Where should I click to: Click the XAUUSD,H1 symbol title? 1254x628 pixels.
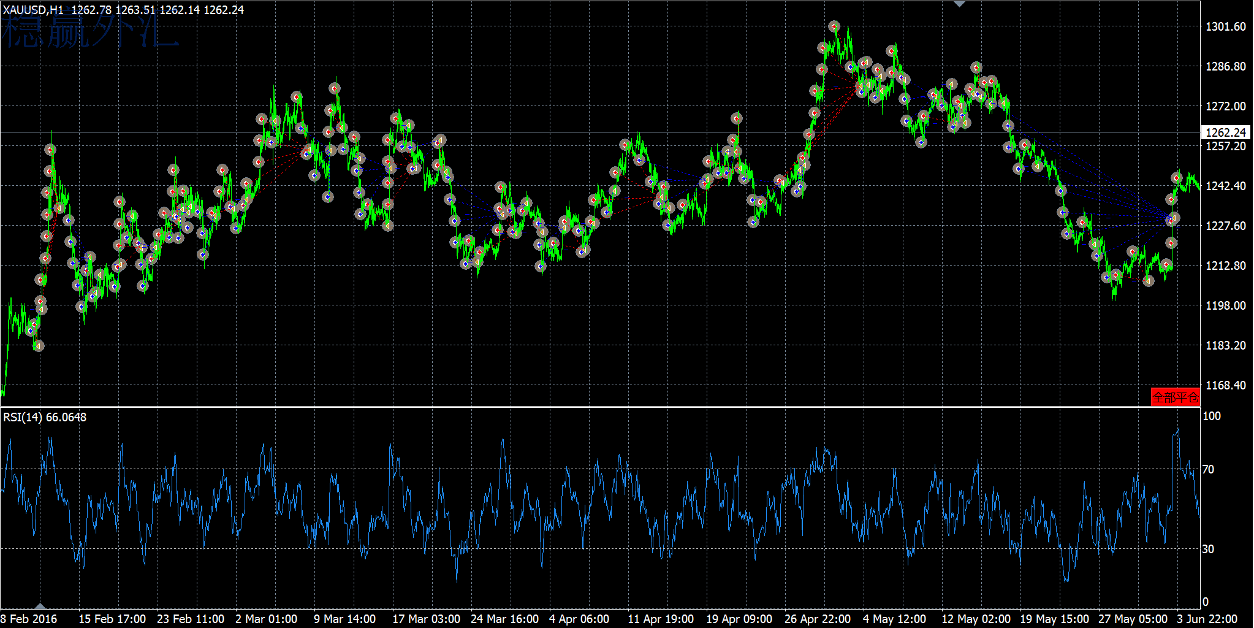click(33, 10)
